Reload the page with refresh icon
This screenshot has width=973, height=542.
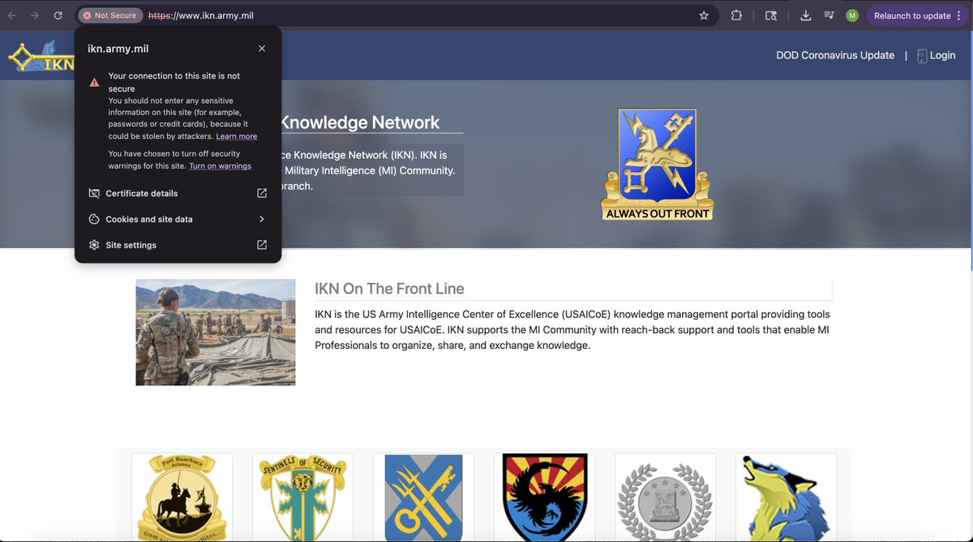(58, 15)
